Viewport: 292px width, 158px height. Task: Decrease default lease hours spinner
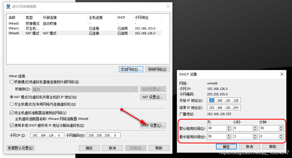pos(255,130)
